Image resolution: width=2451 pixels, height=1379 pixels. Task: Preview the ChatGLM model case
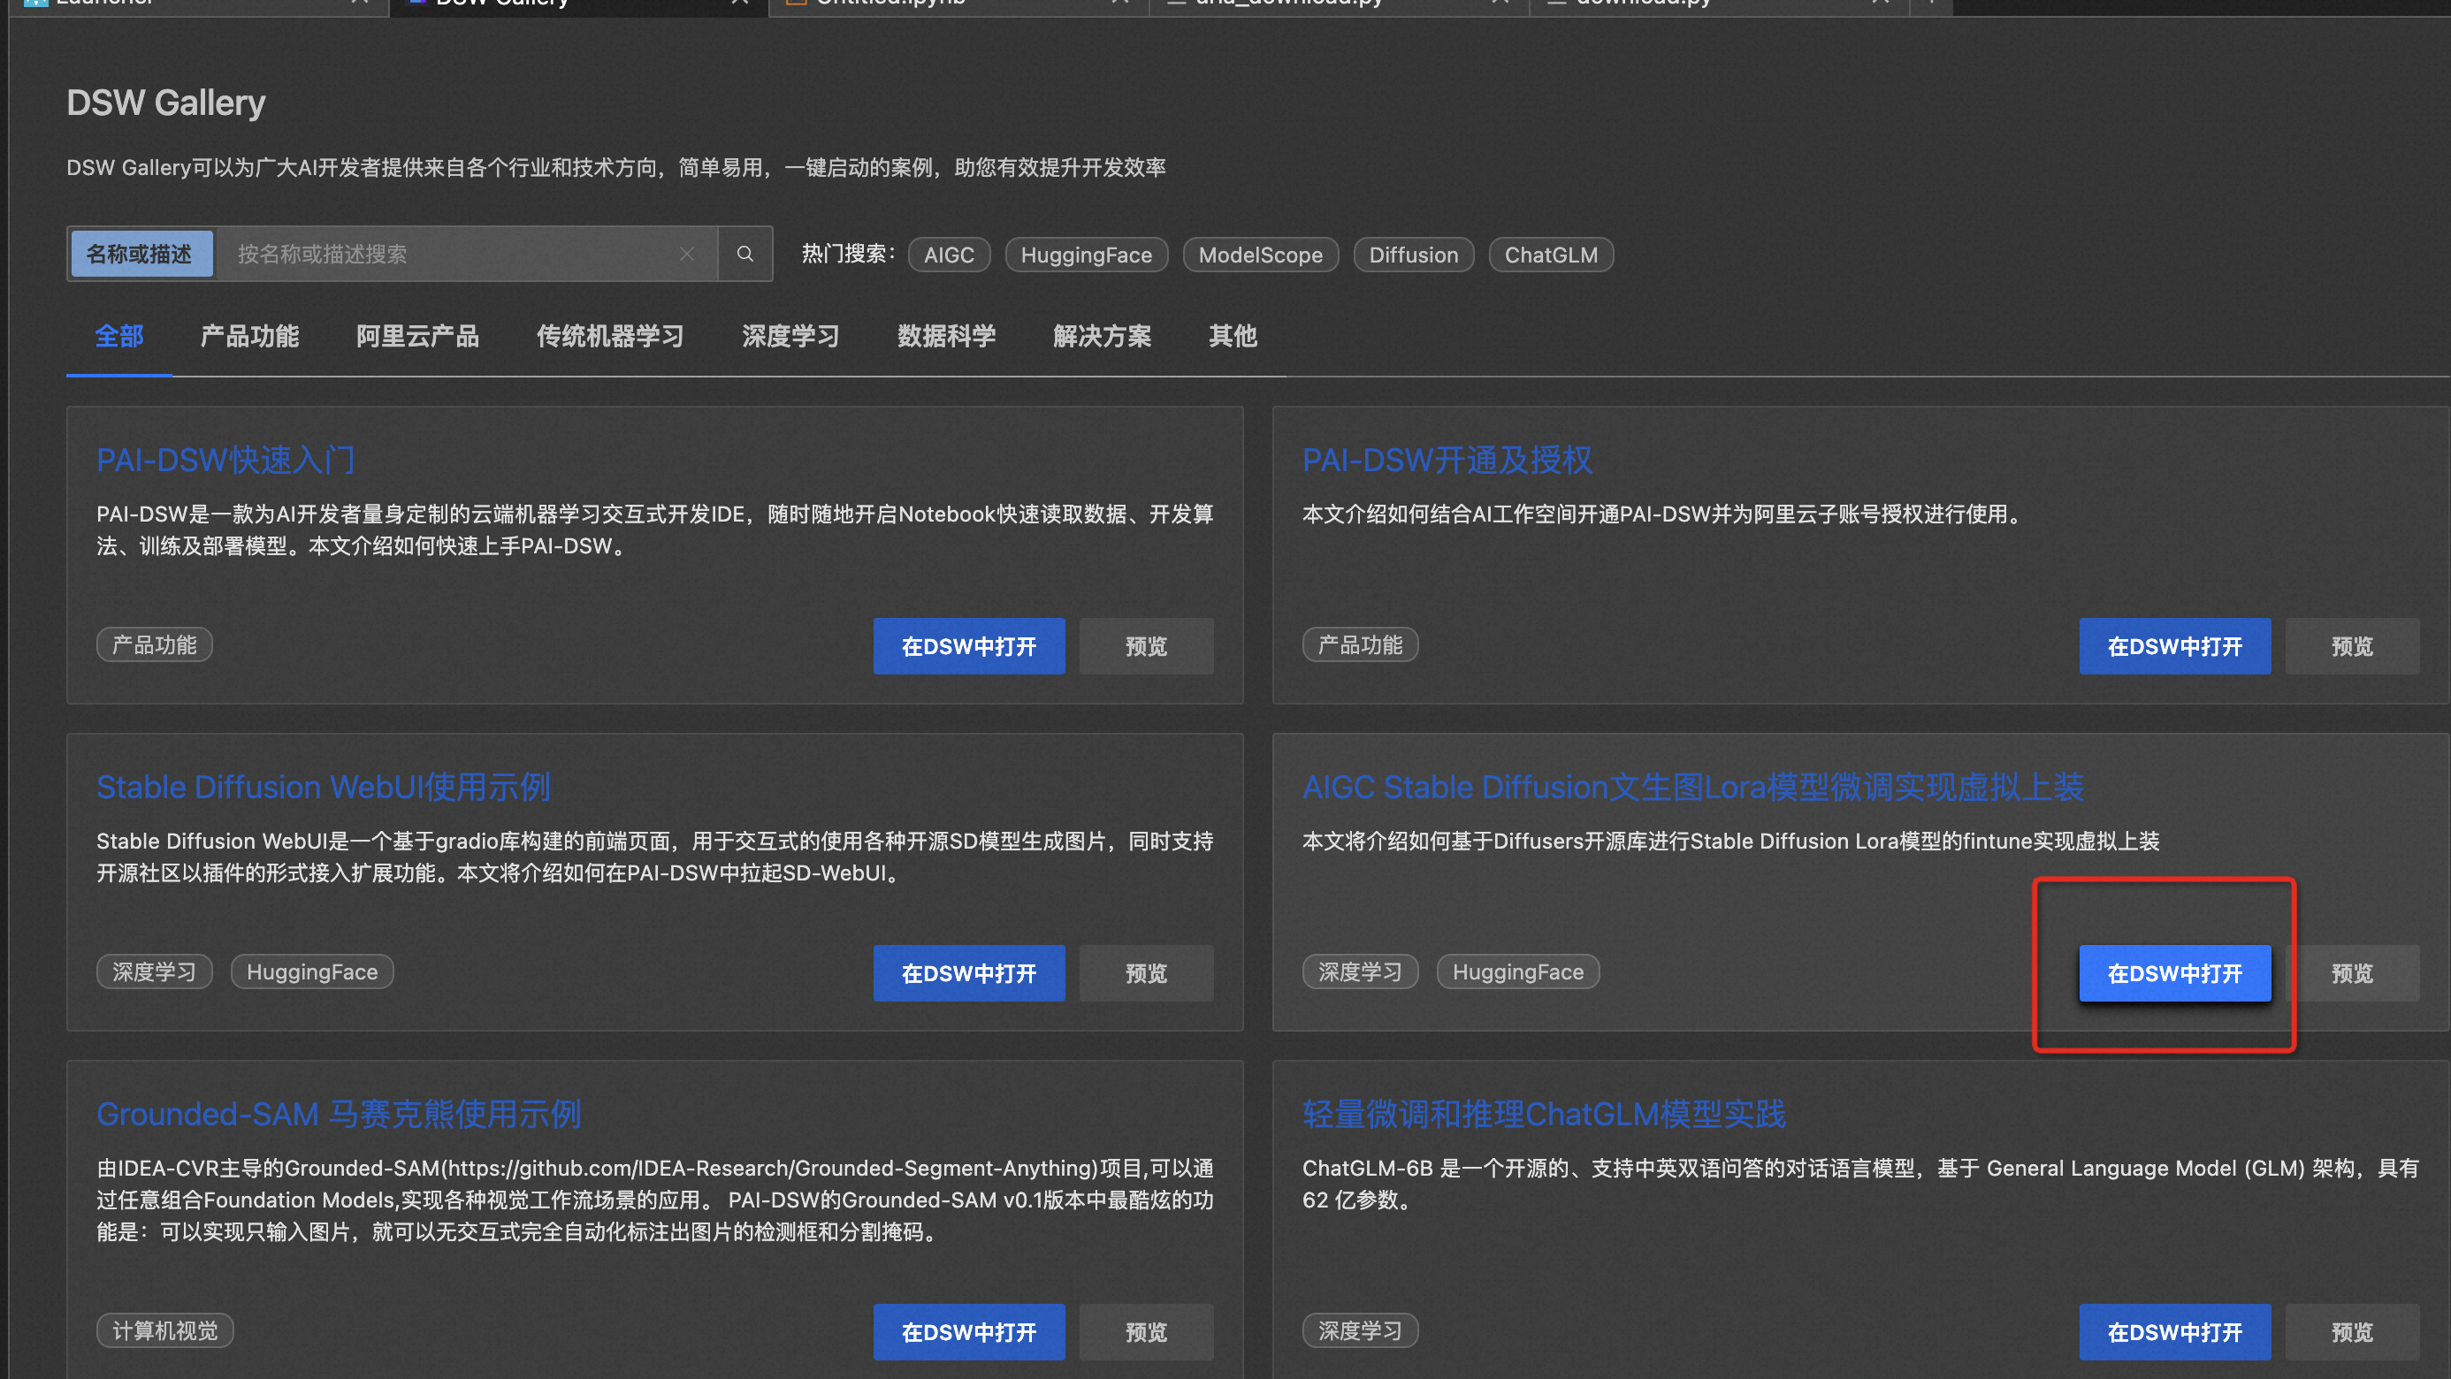[2351, 1332]
